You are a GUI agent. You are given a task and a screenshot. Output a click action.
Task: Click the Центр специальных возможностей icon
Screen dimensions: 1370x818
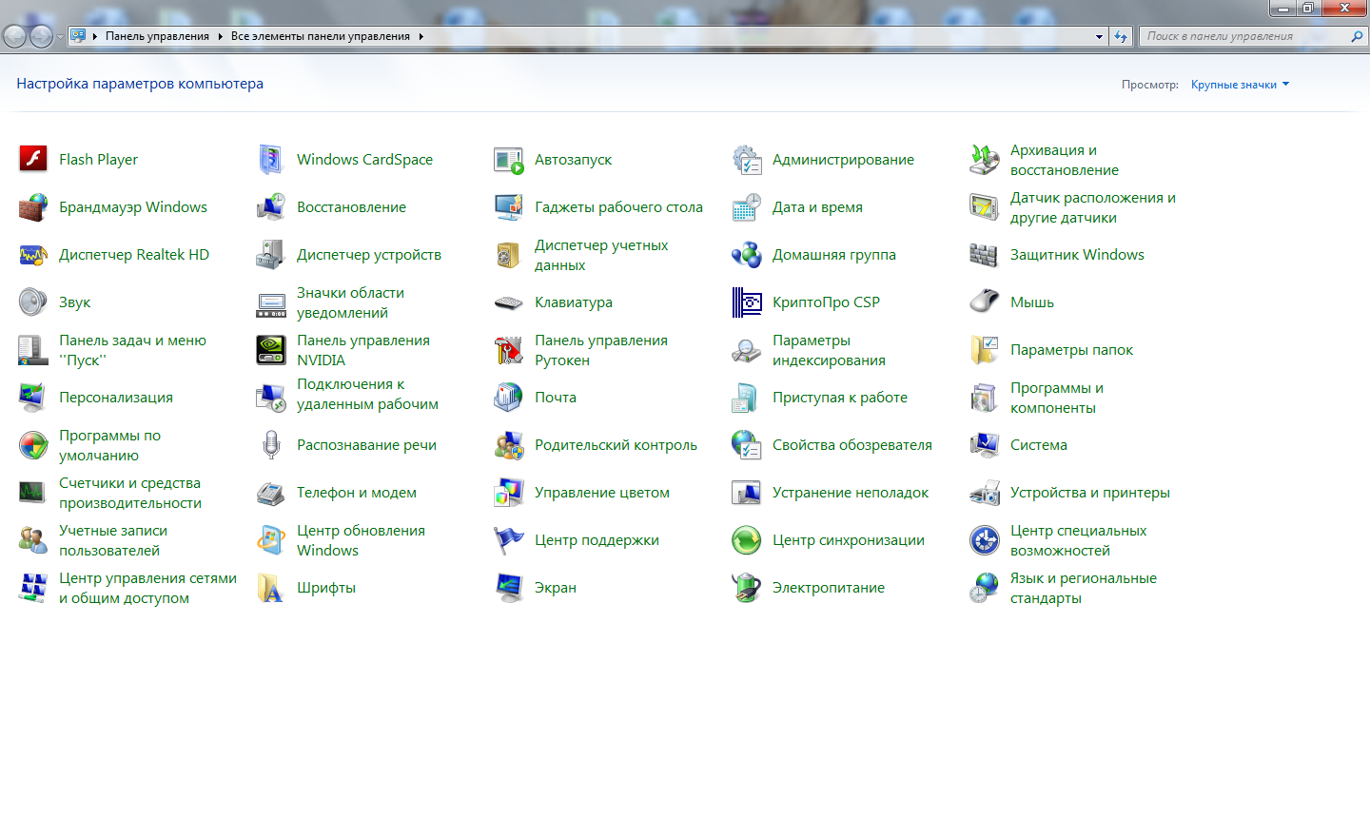pyautogui.click(x=985, y=539)
